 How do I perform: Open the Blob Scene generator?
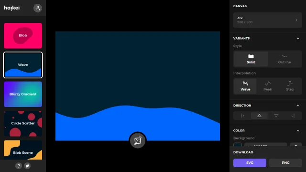coord(23,150)
